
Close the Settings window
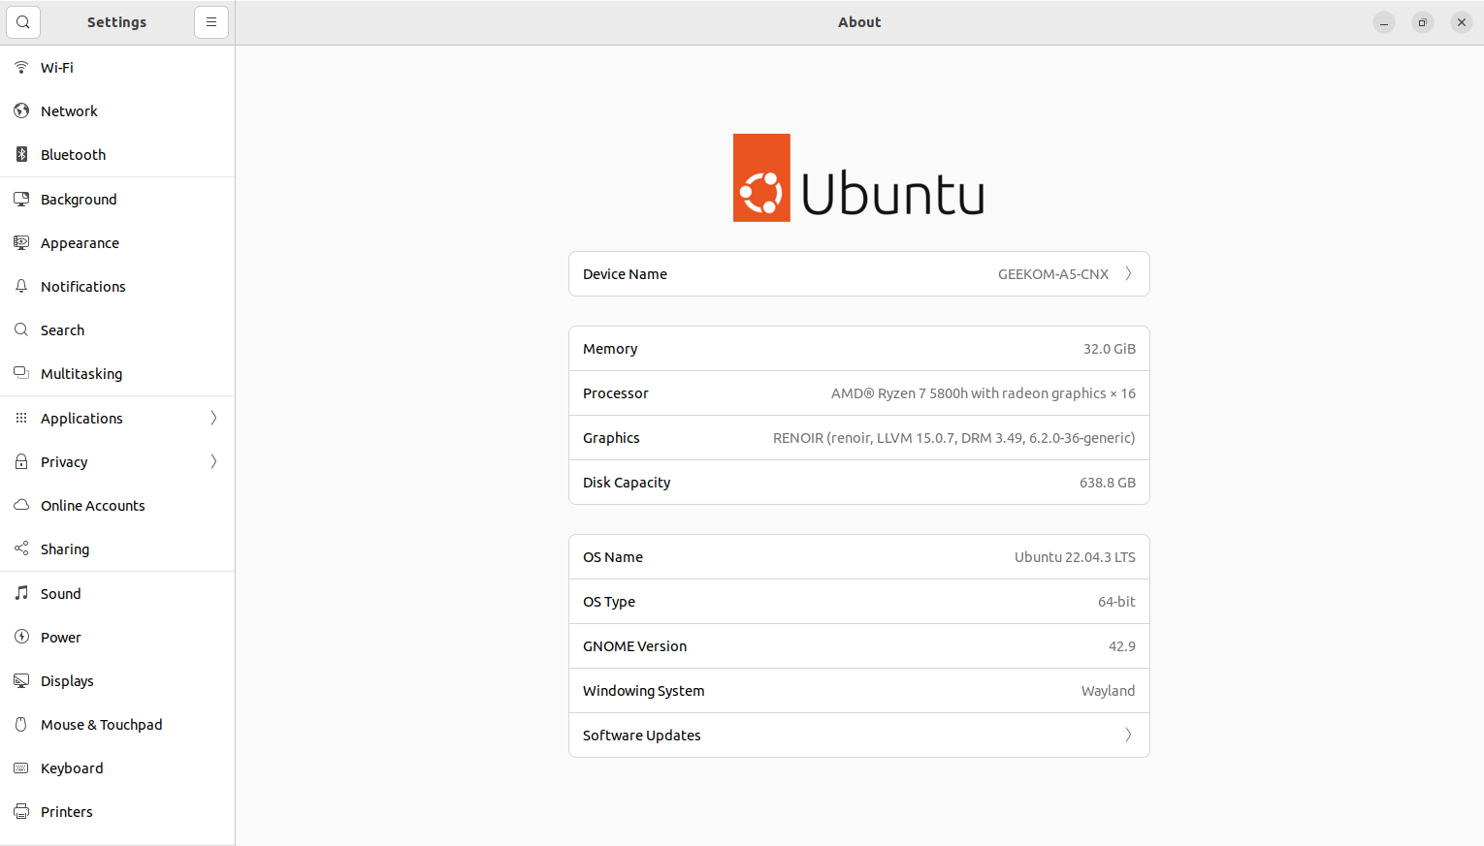[1462, 22]
